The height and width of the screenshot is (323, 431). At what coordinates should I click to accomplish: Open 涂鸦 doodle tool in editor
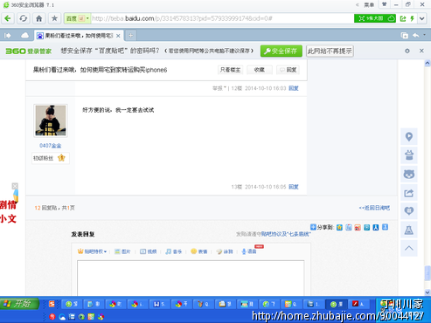[225, 251]
